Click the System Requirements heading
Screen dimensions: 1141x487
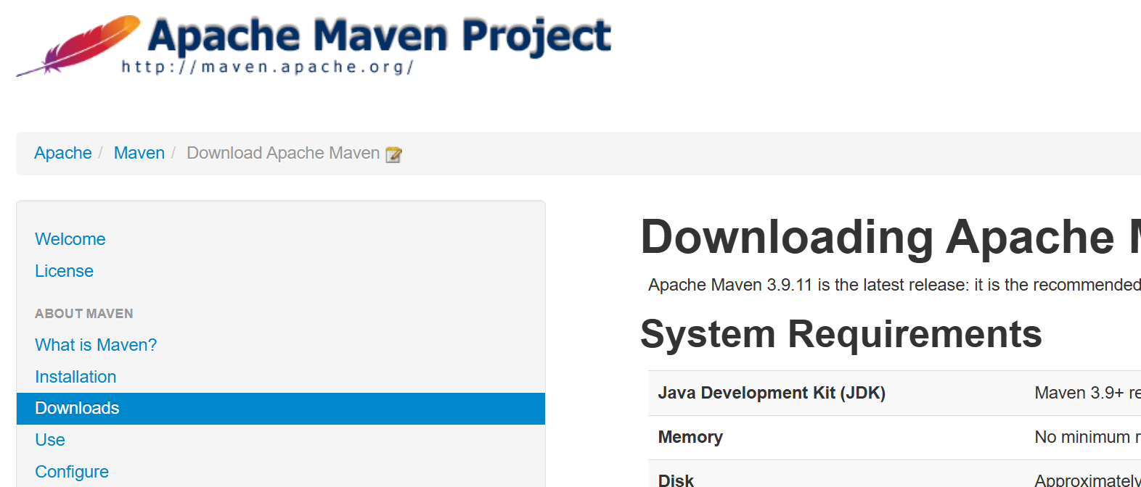click(841, 334)
